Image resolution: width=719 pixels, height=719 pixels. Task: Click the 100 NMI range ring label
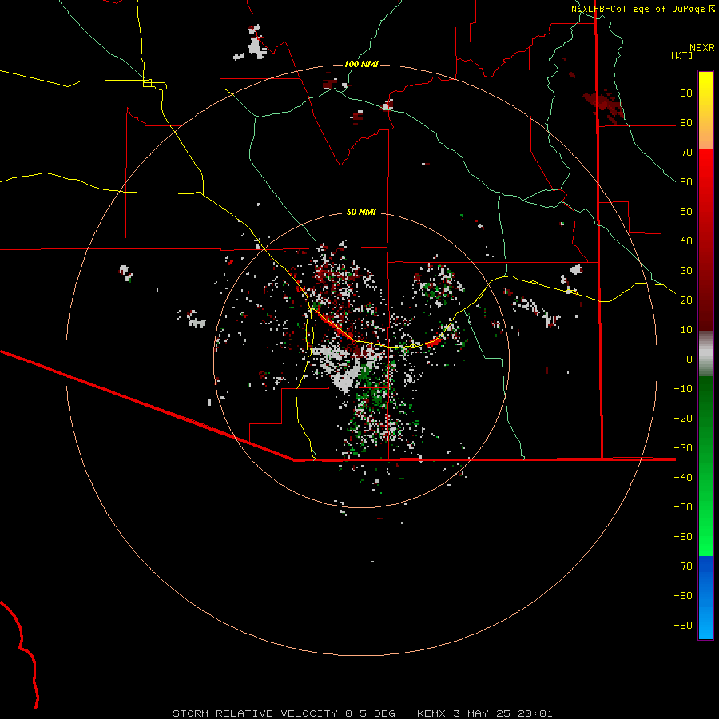[x=361, y=64]
